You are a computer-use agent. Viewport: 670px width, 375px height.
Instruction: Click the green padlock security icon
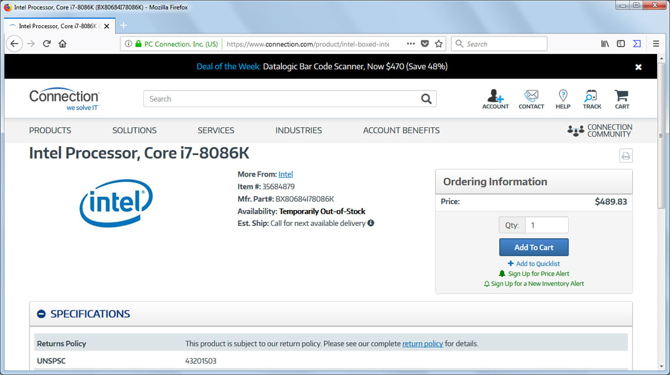(x=138, y=43)
